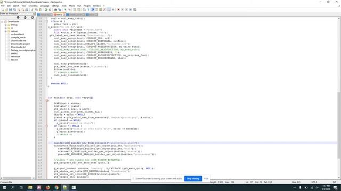Open compile_run.sh from the workspace tree

[x=18, y=38]
